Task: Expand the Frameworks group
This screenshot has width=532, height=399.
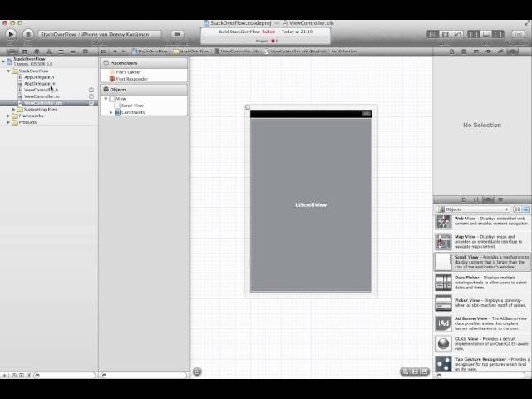Action: (8, 116)
